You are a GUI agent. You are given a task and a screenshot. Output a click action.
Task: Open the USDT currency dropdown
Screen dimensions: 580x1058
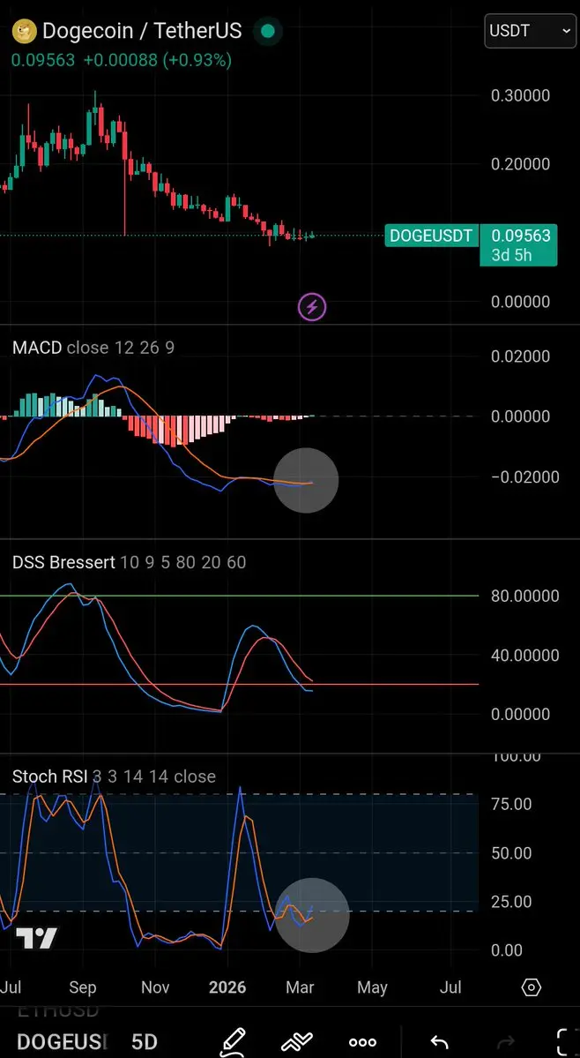530,31
